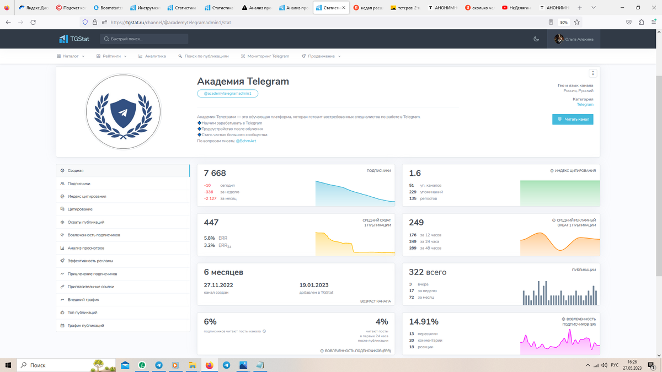Open Анализ просмотров in sidebar
Screen dimensions: 662x372
(x=123, y=248)
